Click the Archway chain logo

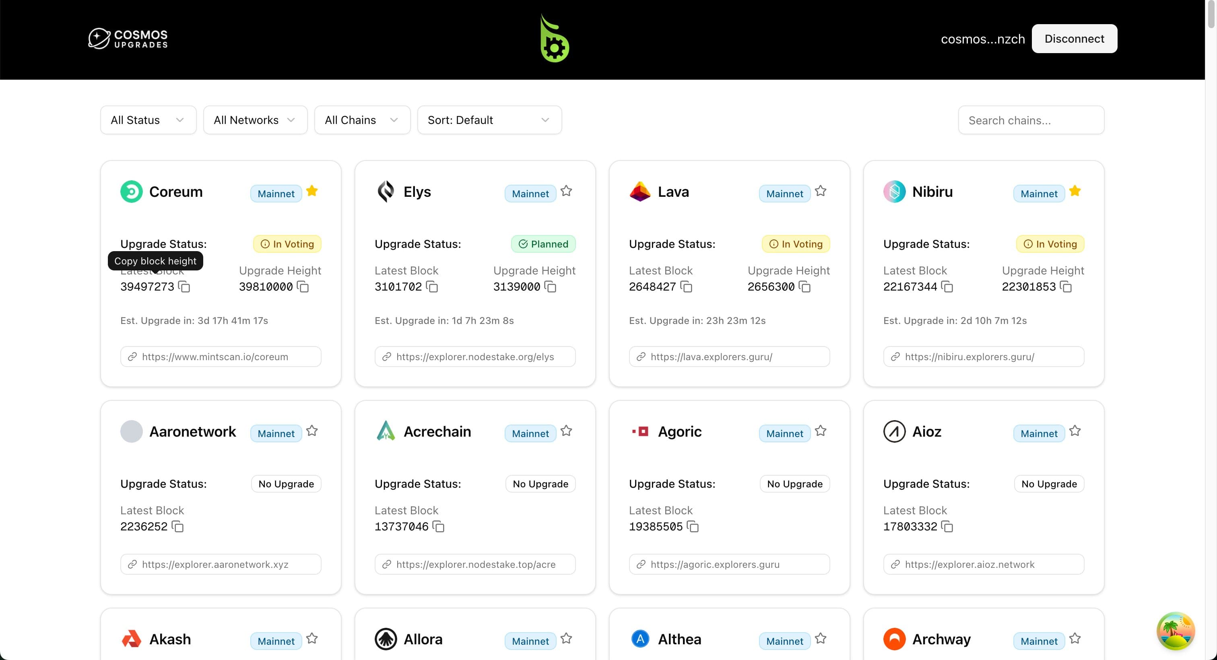pos(894,639)
